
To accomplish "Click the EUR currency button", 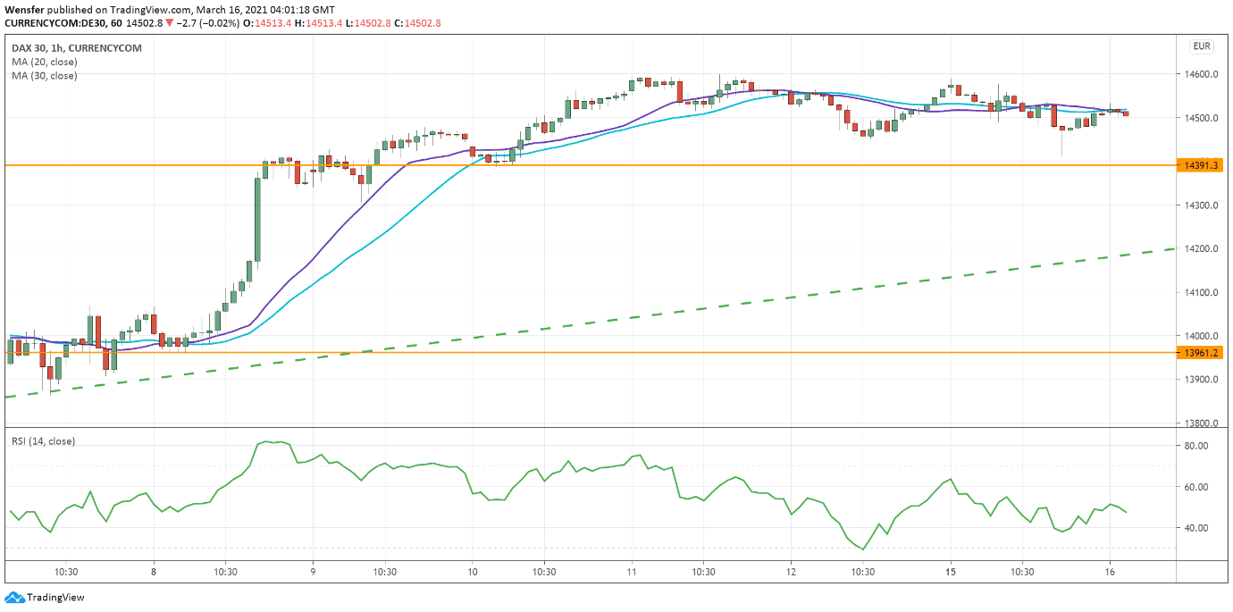I will (1201, 46).
